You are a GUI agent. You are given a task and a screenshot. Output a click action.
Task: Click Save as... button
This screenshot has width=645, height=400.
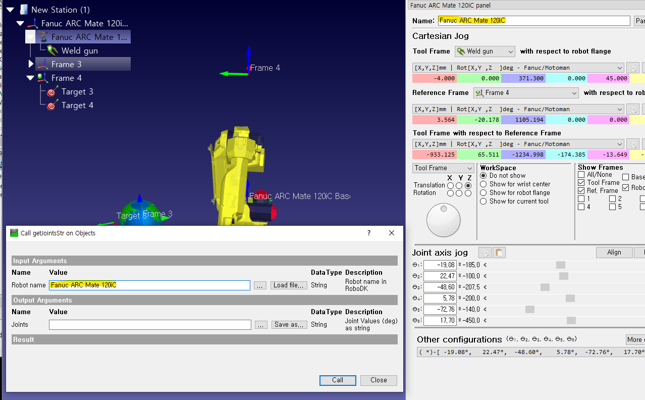(x=289, y=325)
